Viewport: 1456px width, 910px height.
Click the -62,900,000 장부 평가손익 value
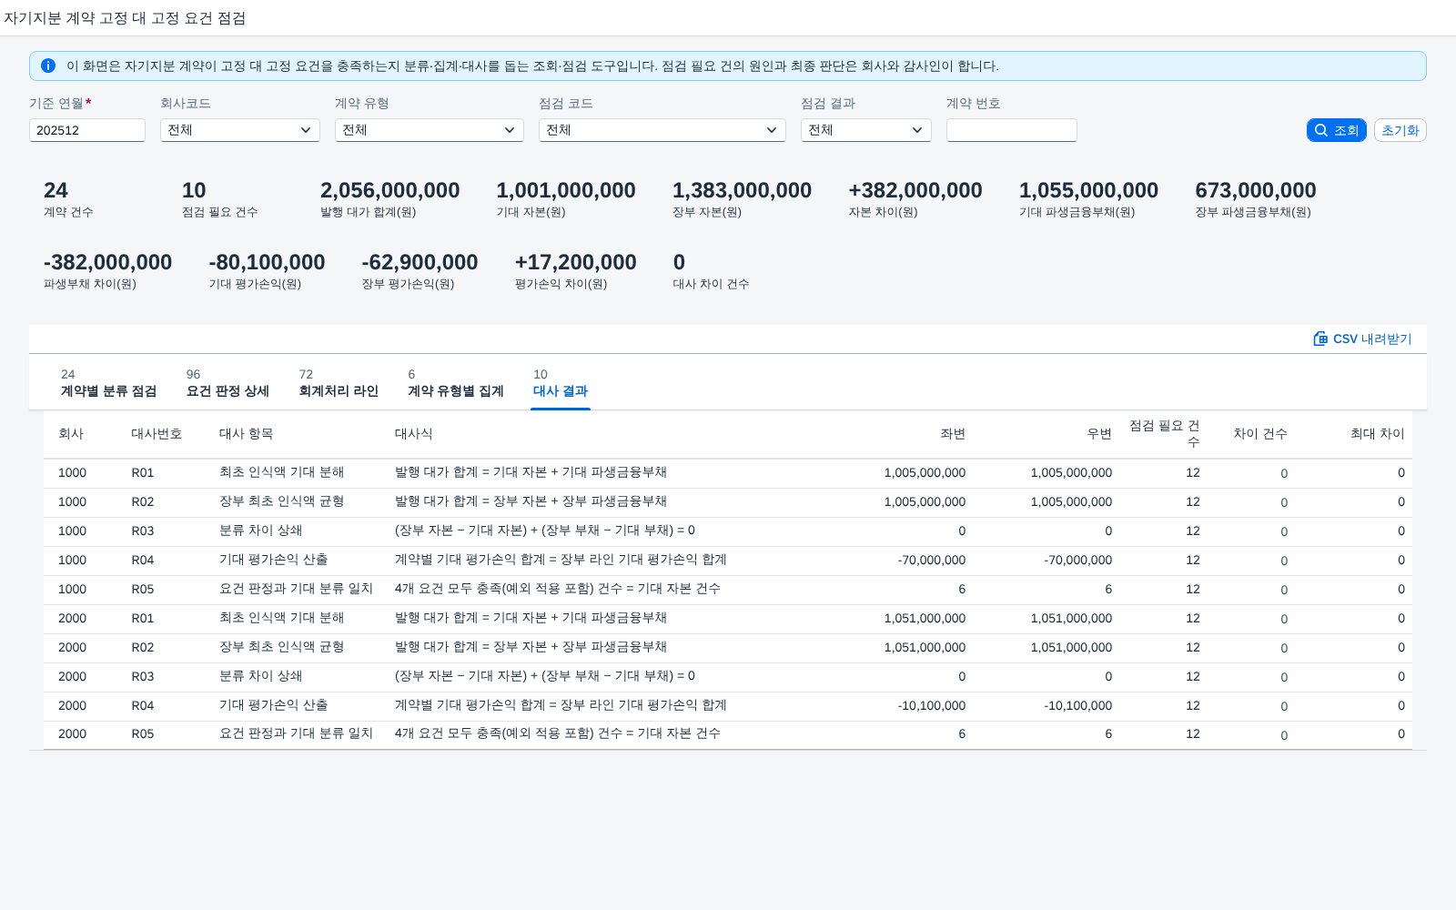pyautogui.click(x=420, y=262)
